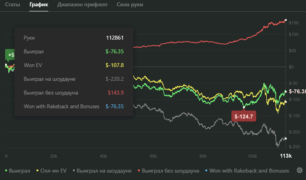This screenshot has height=180, width=306.
Task: Click the $-124.7 minimum marker label
Action: point(243,116)
